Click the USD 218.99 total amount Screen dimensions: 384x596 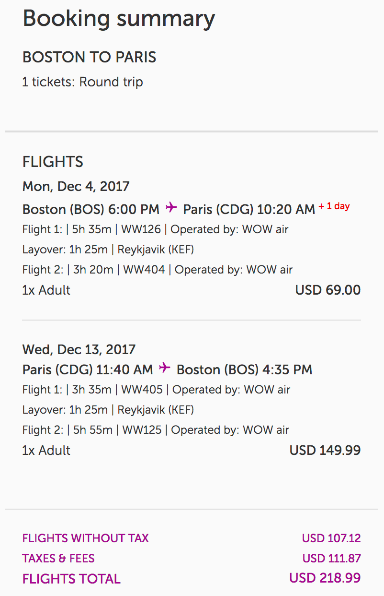pyautogui.click(x=325, y=578)
